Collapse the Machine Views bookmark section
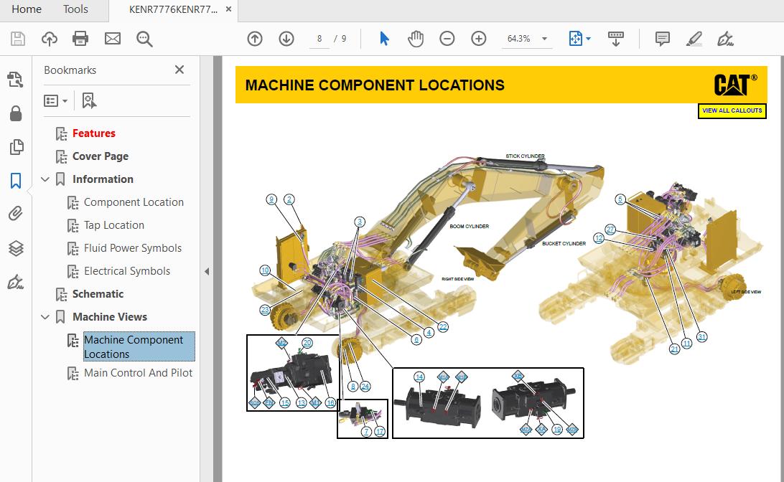 45,316
